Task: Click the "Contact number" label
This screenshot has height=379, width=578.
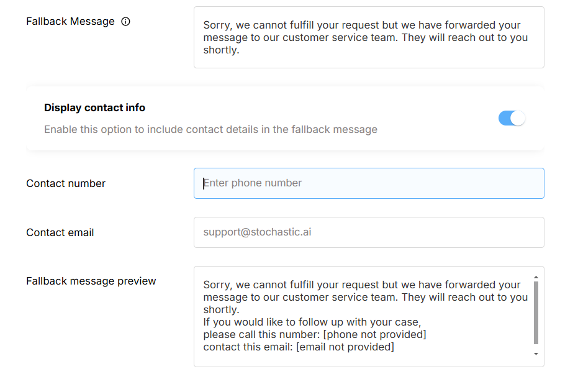Action: [66, 183]
